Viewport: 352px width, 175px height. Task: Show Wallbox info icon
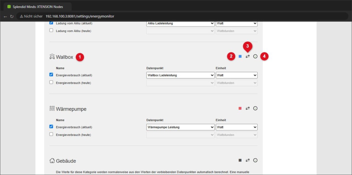[x=255, y=57]
